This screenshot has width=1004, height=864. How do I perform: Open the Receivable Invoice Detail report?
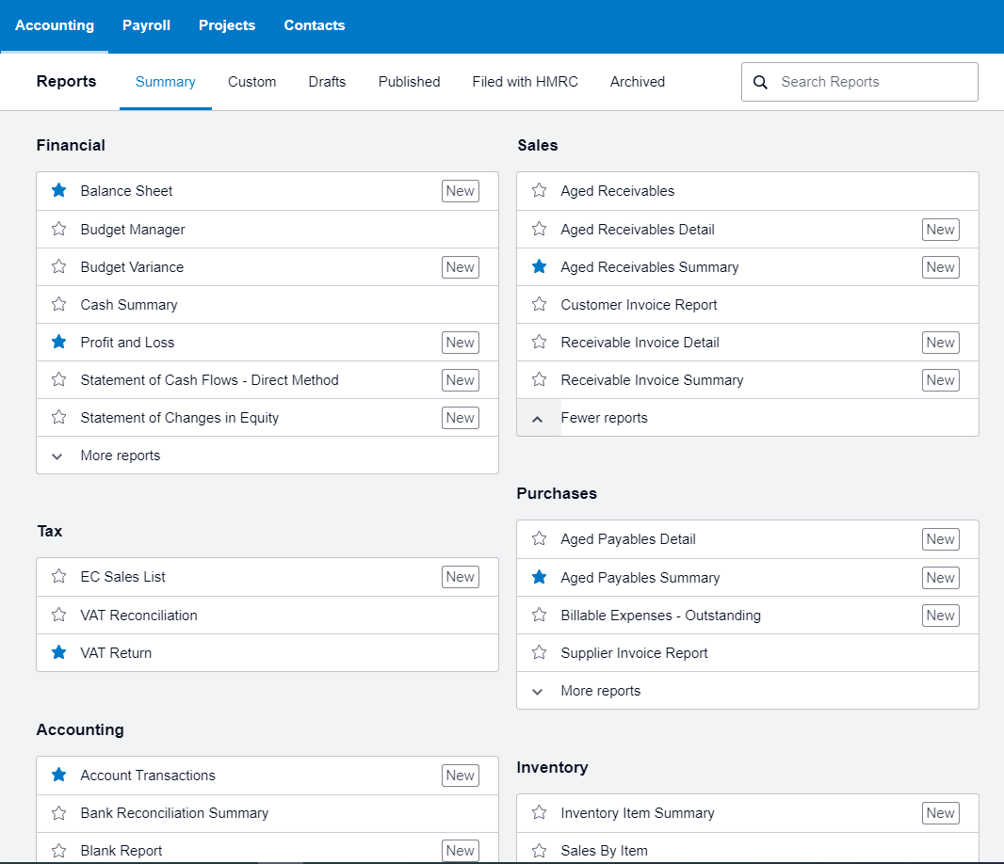pyautogui.click(x=640, y=343)
